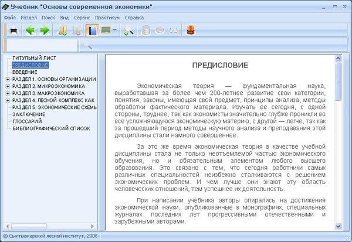Click the ПРЕДИСЛОВИЕ heading in the document
Image resolution: width=352 pixels, height=242 pixels.
220,65
